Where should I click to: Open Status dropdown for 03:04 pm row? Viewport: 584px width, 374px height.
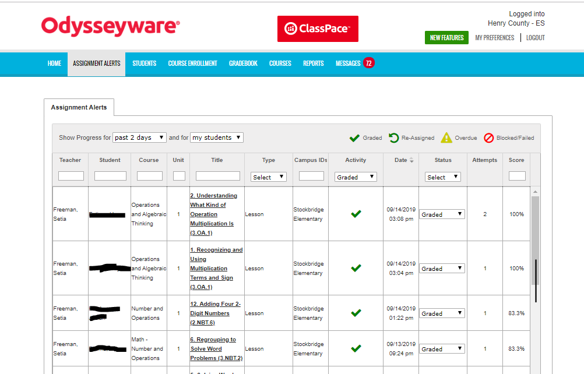(x=442, y=269)
